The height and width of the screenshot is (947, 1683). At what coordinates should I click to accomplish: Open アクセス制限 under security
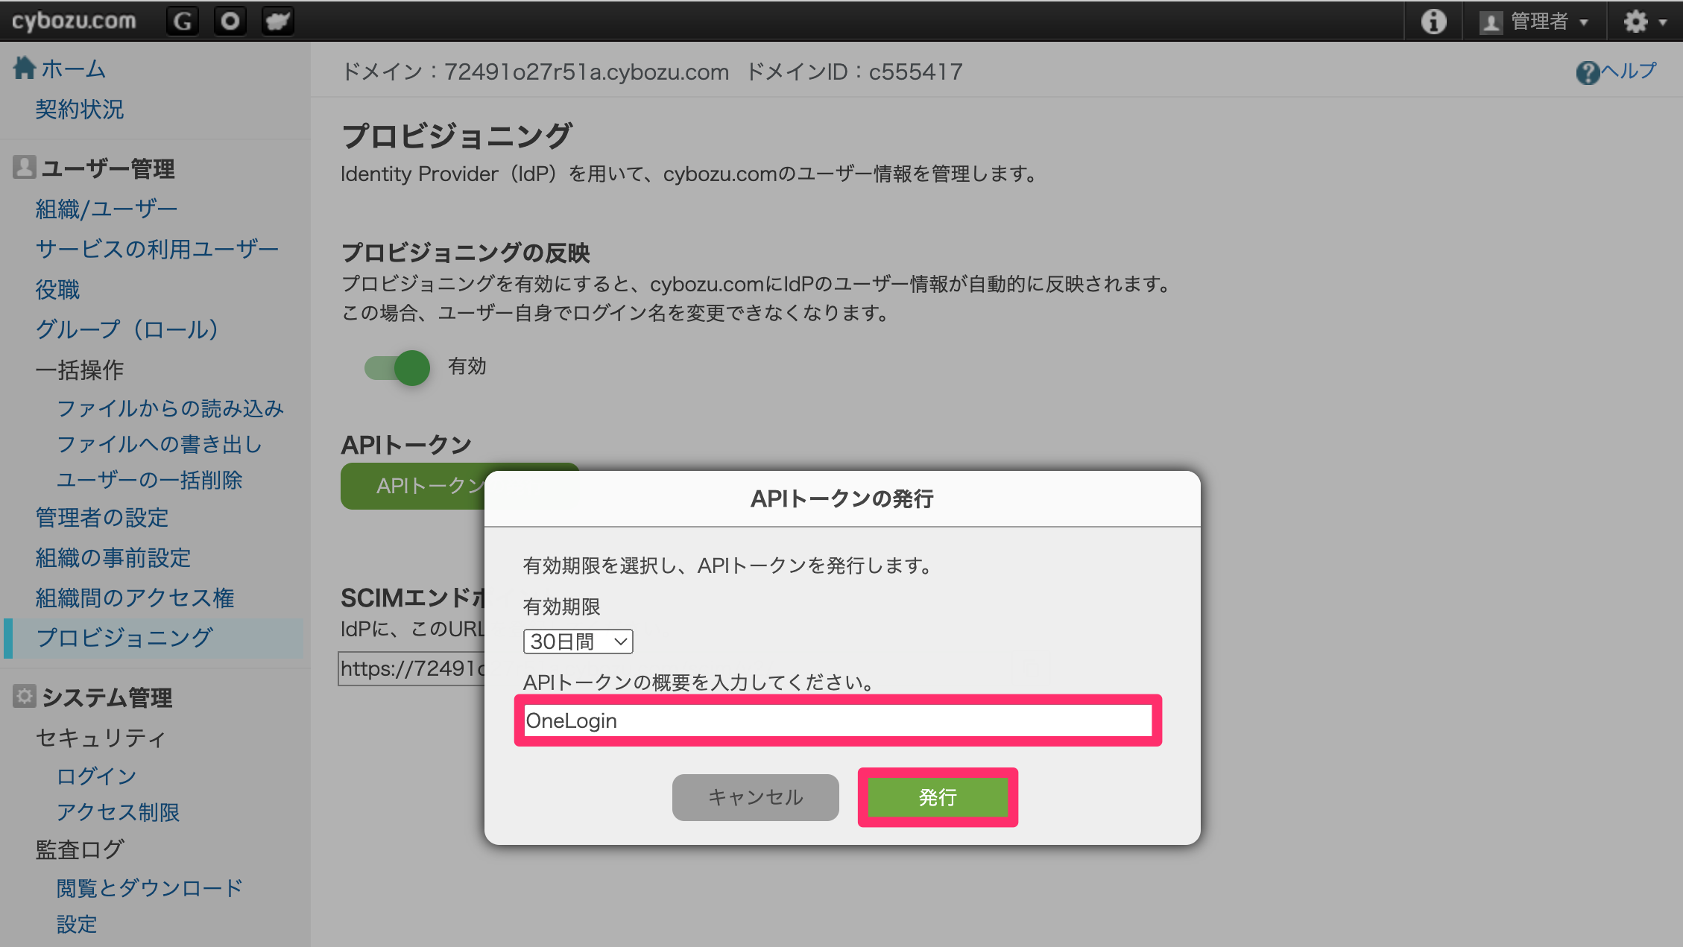pyautogui.click(x=119, y=812)
